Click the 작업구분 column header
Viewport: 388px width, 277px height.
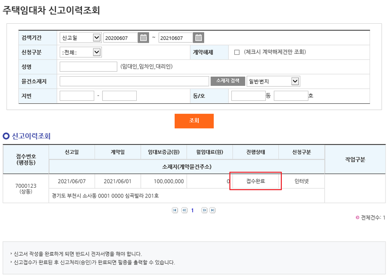(355, 160)
